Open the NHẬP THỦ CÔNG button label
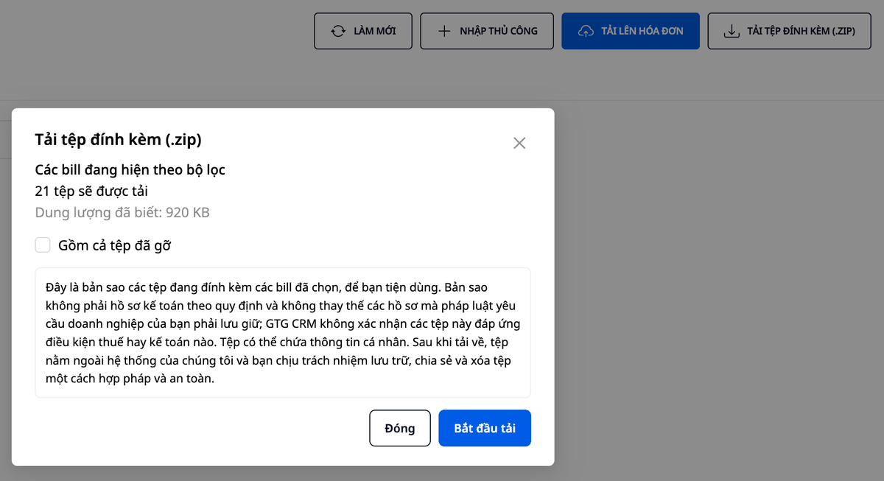Viewport: 884px width, 481px height. pyautogui.click(x=499, y=31)
